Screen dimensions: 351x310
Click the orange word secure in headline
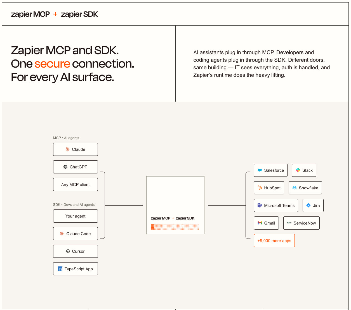point(52,64)
